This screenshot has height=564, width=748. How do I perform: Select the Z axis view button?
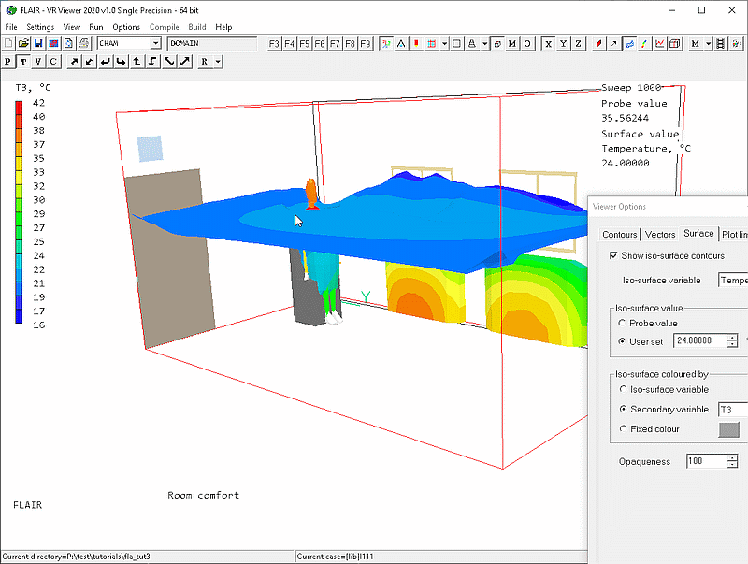[579, 43]
